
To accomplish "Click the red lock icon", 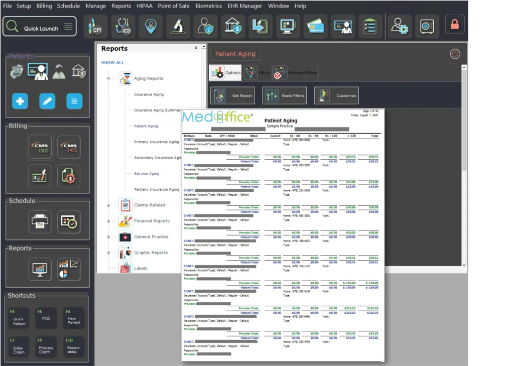I will (454, 25).
